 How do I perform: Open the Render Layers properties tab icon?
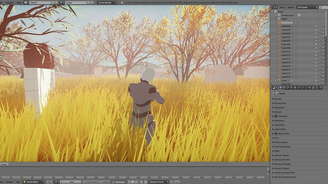[x=284, y=88]
